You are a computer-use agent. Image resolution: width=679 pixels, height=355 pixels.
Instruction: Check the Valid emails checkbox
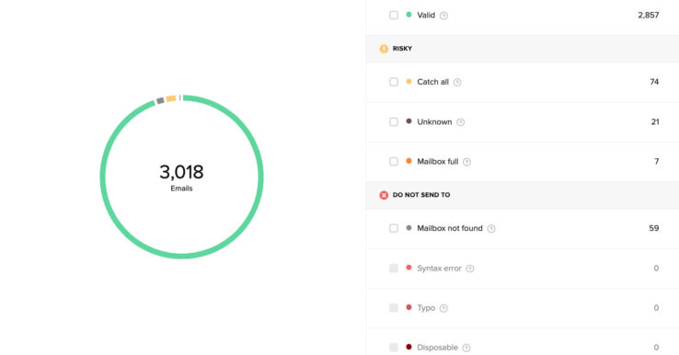tap(394, 15)
